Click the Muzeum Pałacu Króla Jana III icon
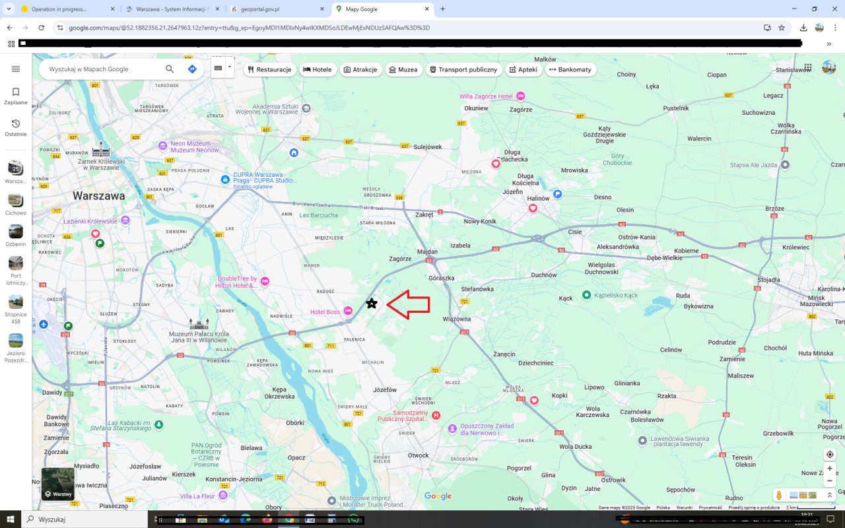 [x=199, y=323]
